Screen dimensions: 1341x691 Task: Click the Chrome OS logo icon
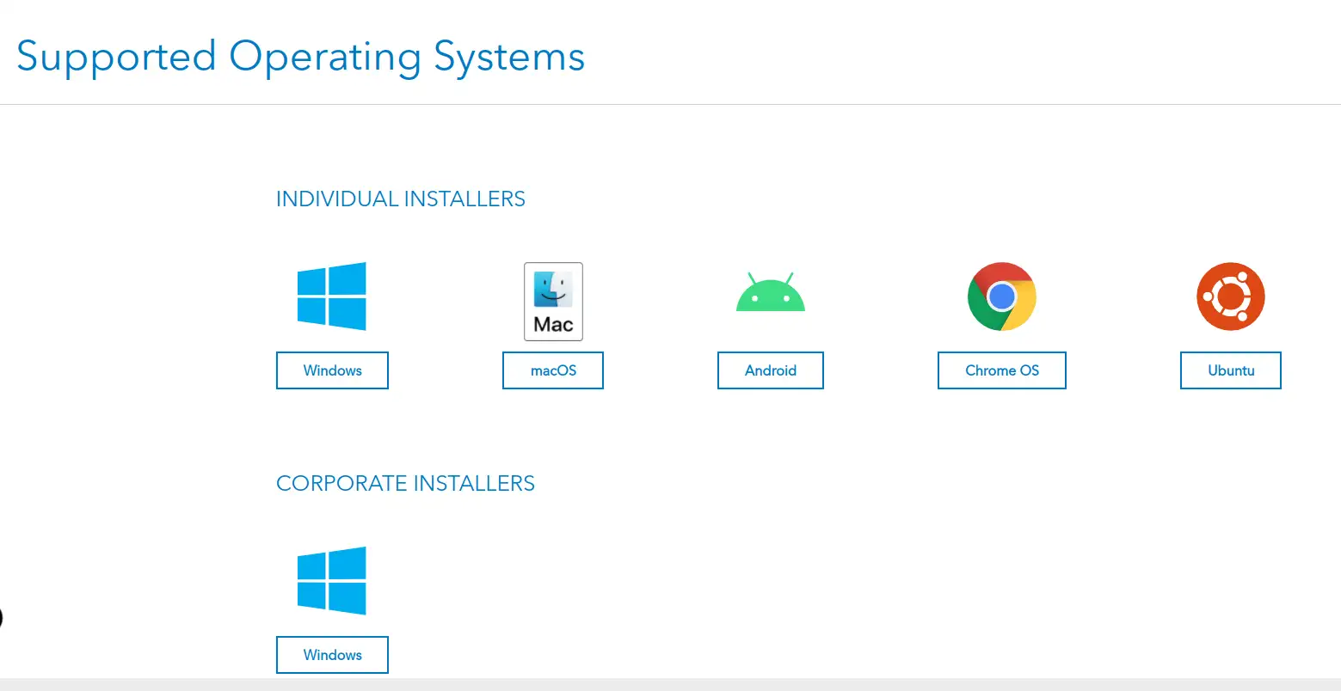tap(1002, 297)
